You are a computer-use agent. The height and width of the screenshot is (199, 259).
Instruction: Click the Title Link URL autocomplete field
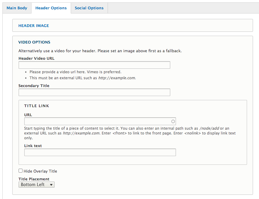97,121
